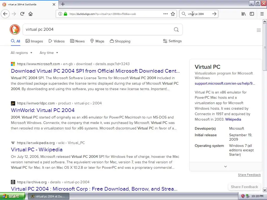Open a new browser tab

63,4
